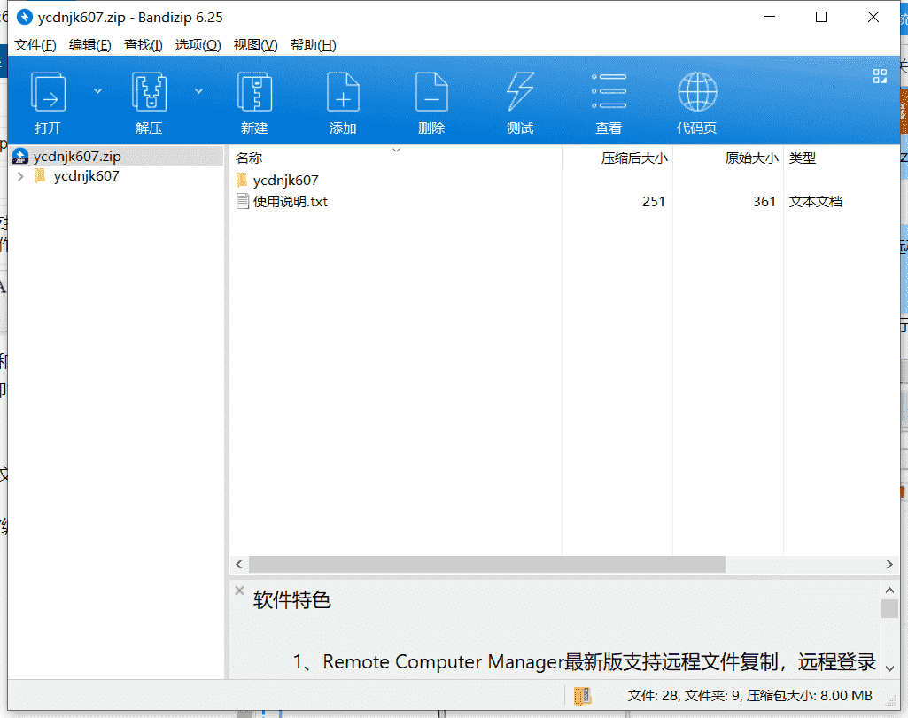
Task: Click the Add (添加) files icon
Action: [x=343, y=93]
